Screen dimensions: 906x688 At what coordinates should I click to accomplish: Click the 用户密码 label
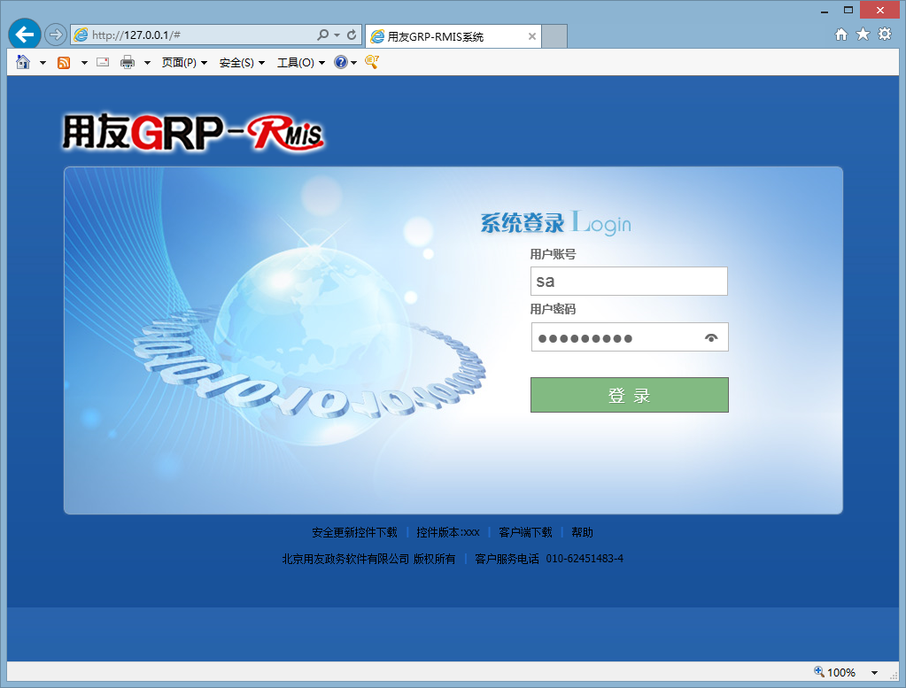pos(553,309)
